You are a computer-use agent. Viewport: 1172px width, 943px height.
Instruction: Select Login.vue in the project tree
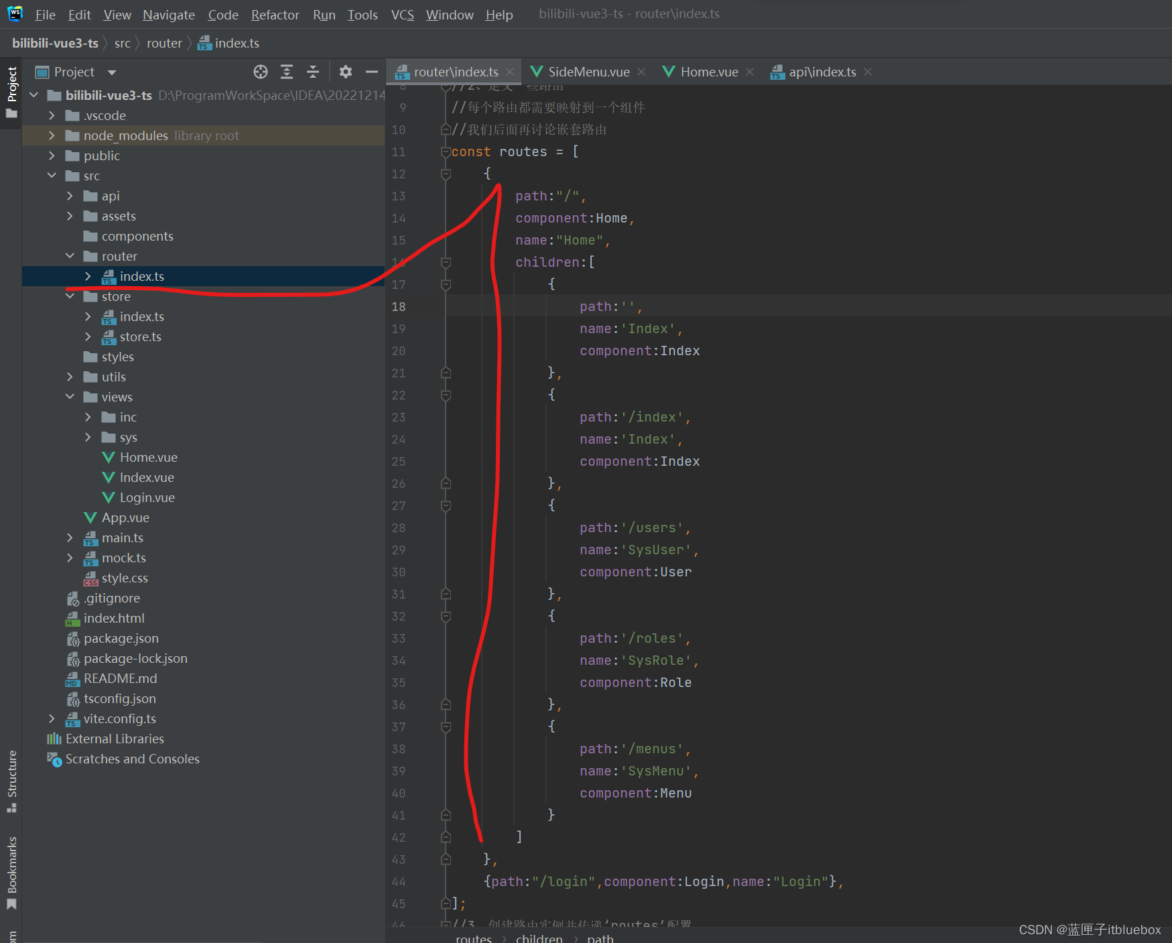pyautogui.click(x=147, y=497)
